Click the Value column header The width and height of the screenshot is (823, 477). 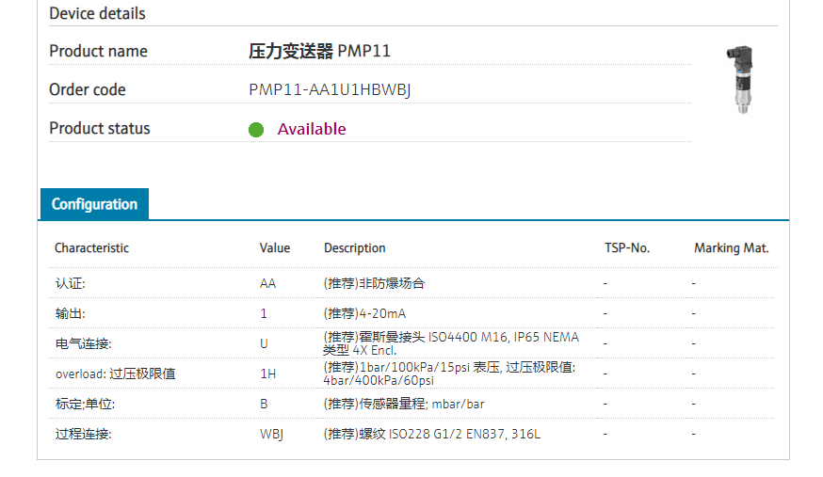tap(275, 248)
